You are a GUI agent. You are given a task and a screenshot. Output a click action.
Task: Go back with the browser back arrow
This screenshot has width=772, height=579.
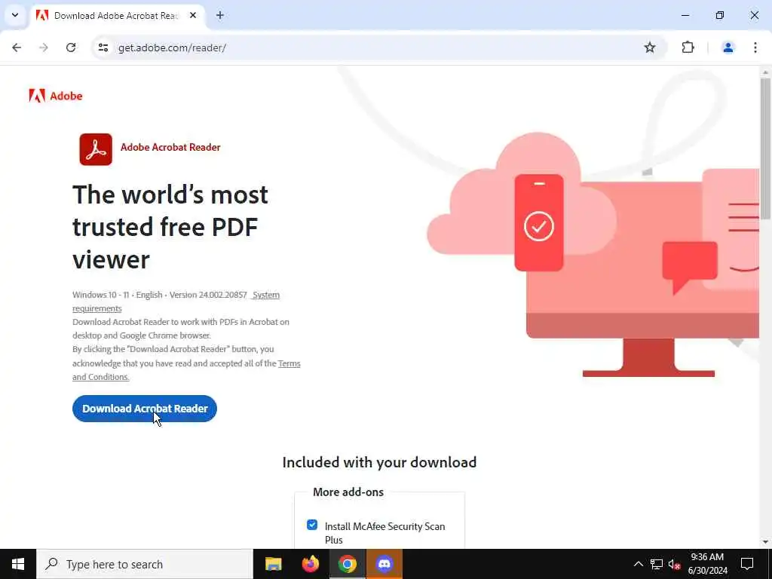17,47
